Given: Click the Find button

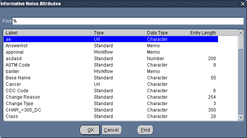Looking at the screenshot, I should 145,130.
